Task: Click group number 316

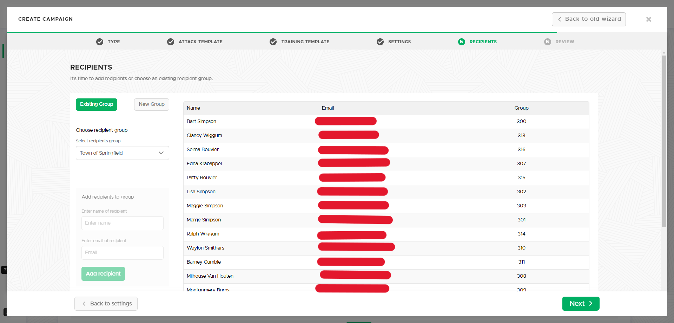Action: click(x=522, y=149)
